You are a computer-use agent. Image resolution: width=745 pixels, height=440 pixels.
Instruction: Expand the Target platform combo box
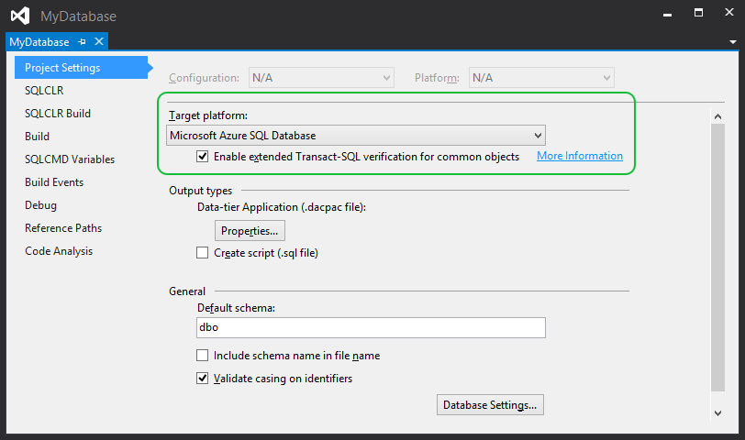pos(356,136)
